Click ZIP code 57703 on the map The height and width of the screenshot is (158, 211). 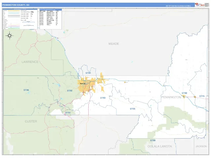pos(103,98)
